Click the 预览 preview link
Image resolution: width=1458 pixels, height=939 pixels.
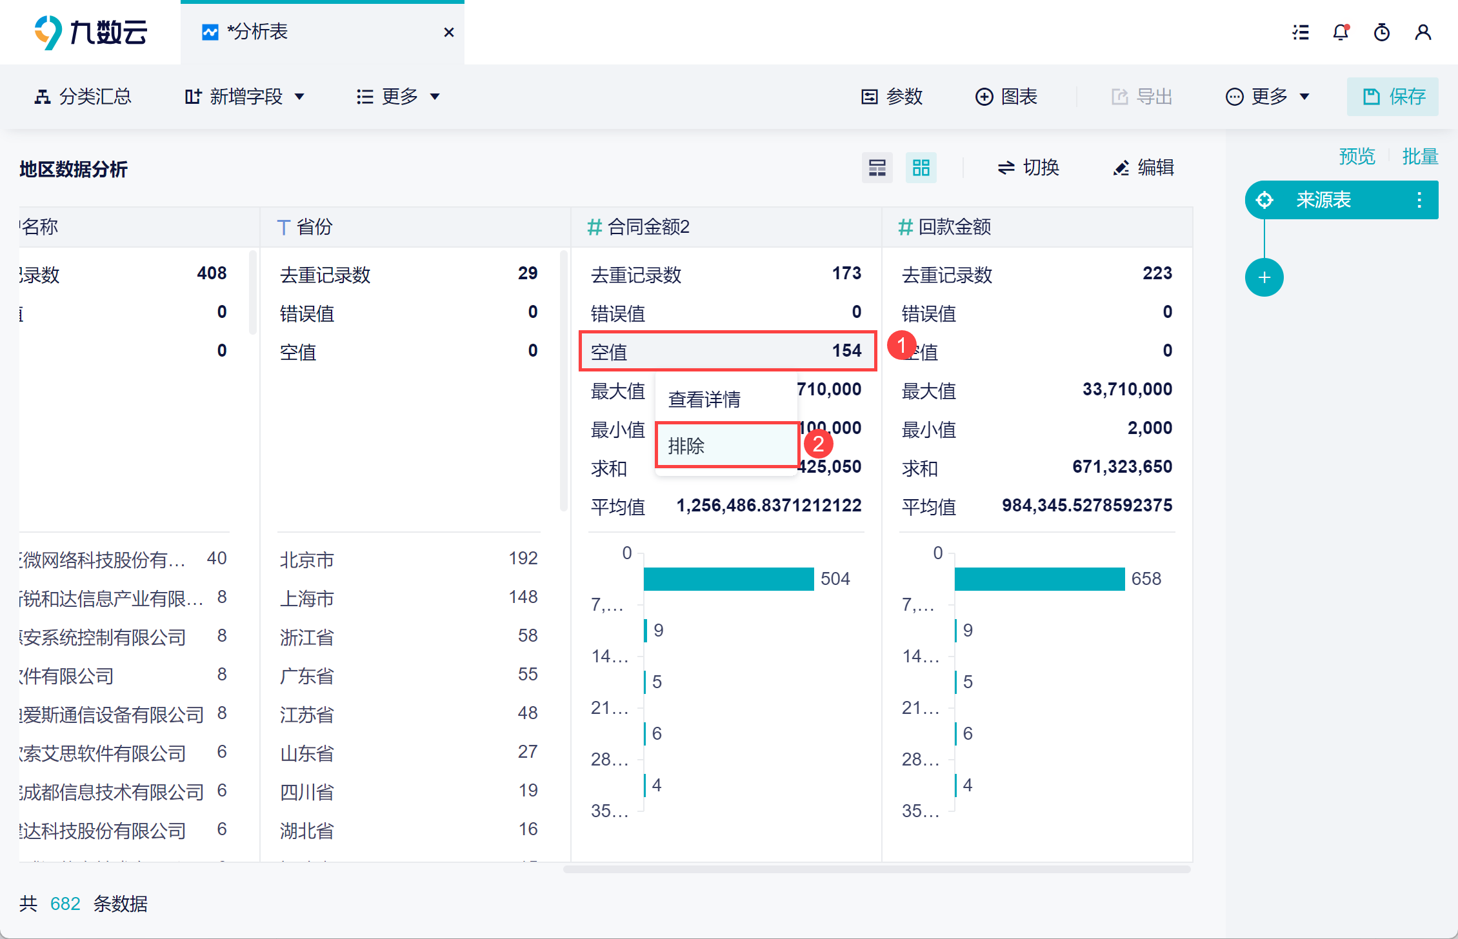pos(1357,156)
